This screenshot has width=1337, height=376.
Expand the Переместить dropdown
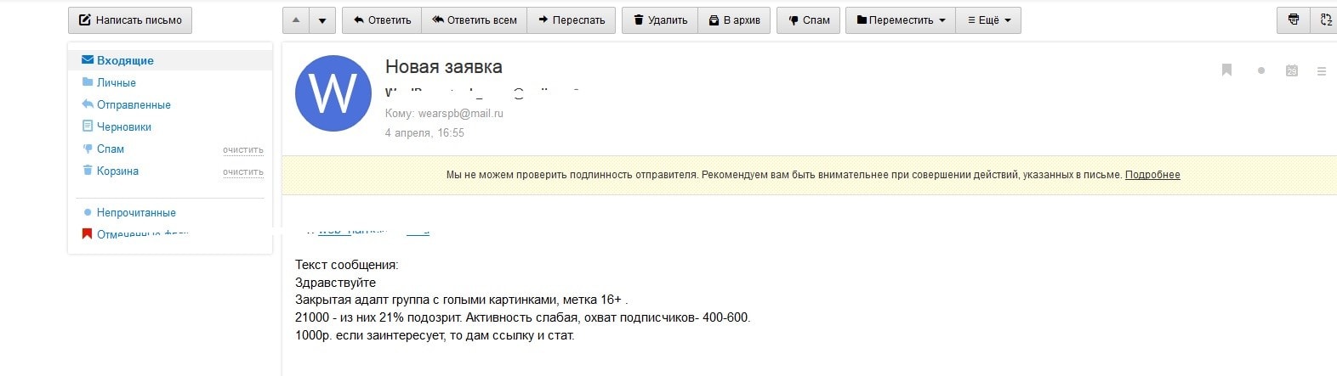point(901,20)
